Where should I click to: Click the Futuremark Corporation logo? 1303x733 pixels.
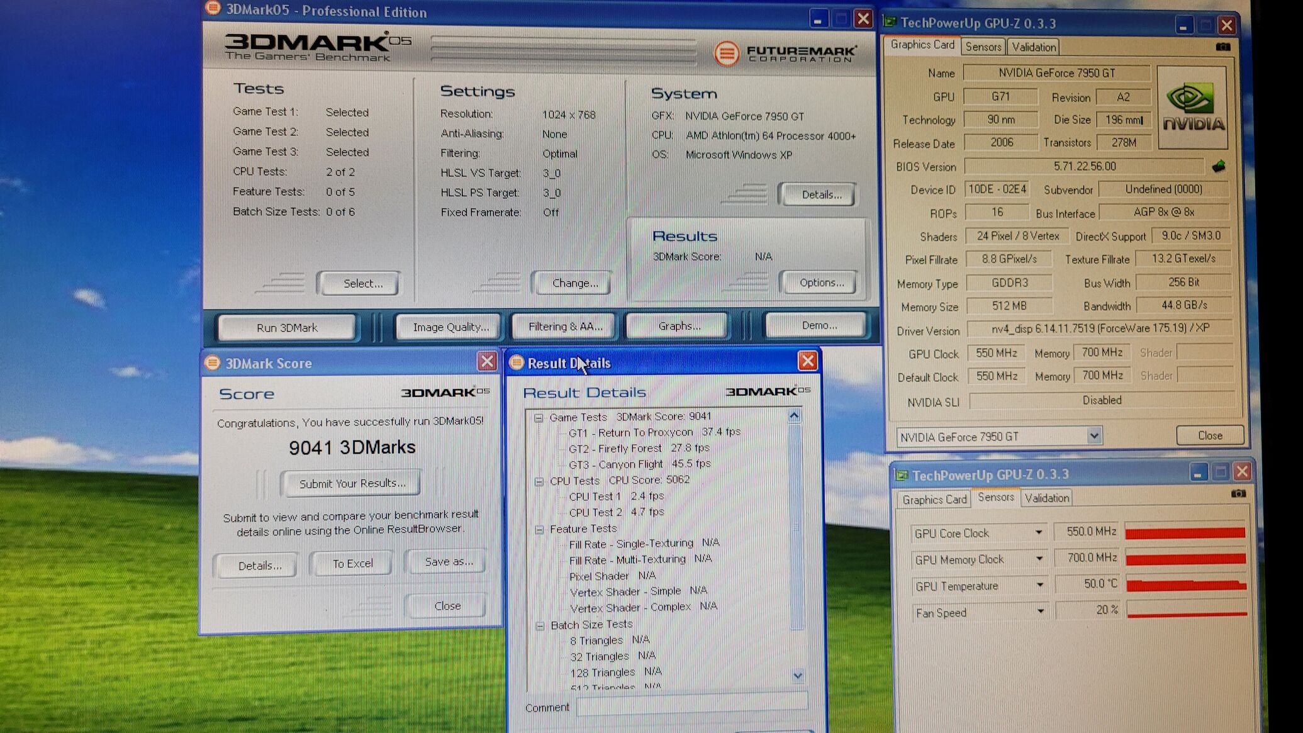click(x=785, y=53)
